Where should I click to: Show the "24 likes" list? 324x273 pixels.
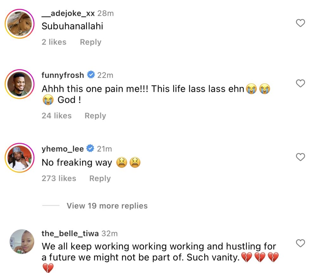[56, 116]
